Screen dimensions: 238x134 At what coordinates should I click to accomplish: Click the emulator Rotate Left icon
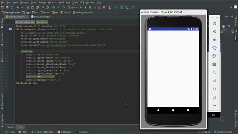(x=214, y=48)
